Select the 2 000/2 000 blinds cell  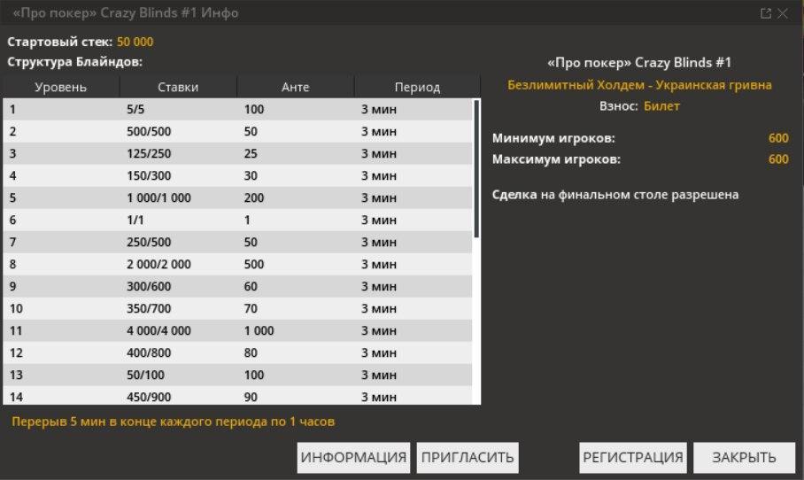point(159,265)
